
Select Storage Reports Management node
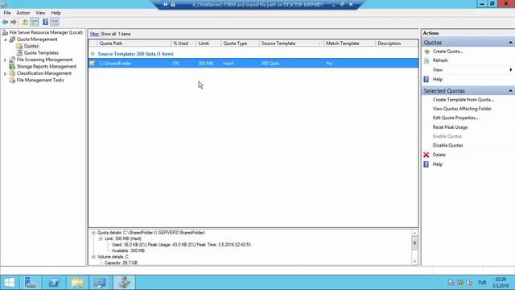coord(47,66)
